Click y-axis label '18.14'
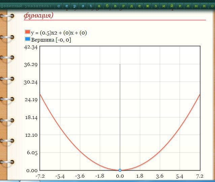 (x=31, y=117)
